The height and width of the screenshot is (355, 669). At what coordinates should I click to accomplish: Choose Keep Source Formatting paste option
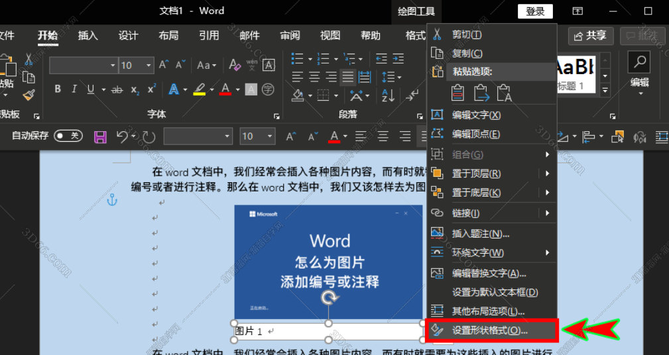457,93
